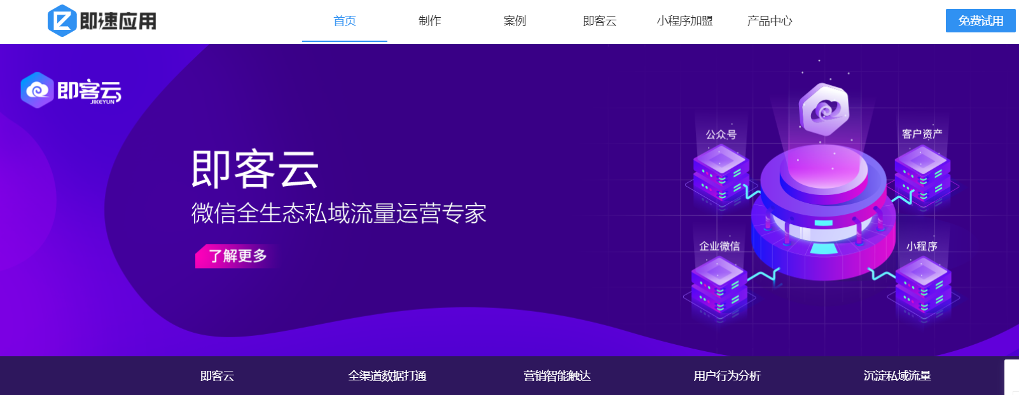Open the 首页 navigation tab
1019x395 pixels.
[345, 21]
